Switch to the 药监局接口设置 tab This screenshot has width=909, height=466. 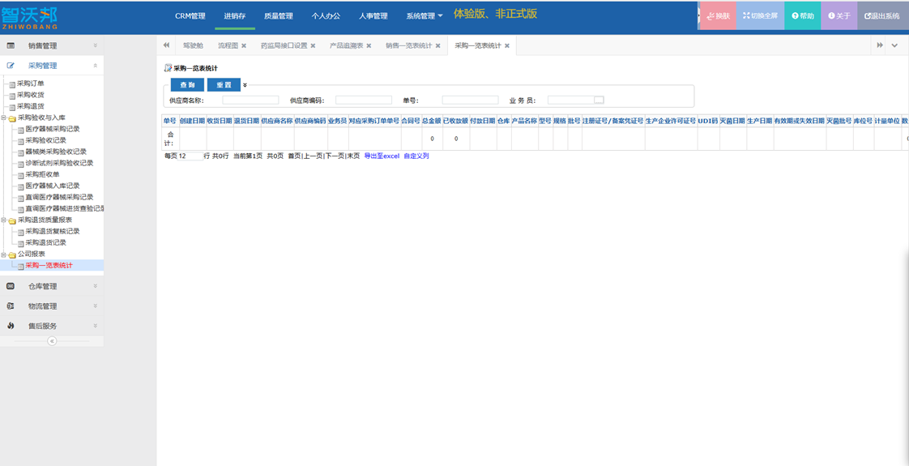(x=284, y=45)
